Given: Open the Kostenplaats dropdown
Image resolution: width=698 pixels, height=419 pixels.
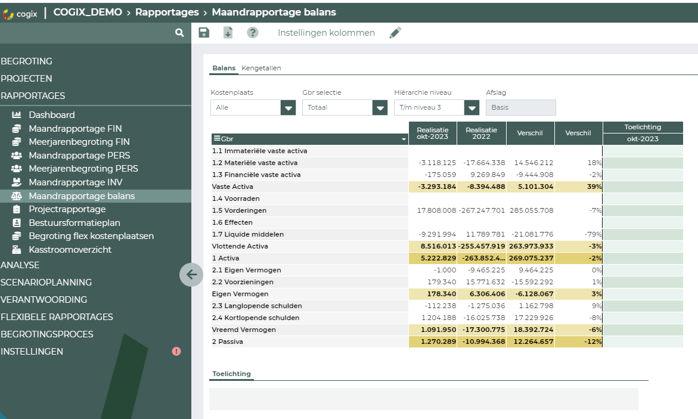Looking at the screenshot, I should tap(288, 108).
